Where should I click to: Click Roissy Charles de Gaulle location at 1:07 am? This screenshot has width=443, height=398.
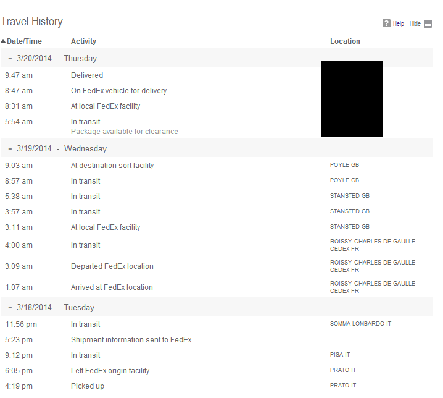click(373, 287)
